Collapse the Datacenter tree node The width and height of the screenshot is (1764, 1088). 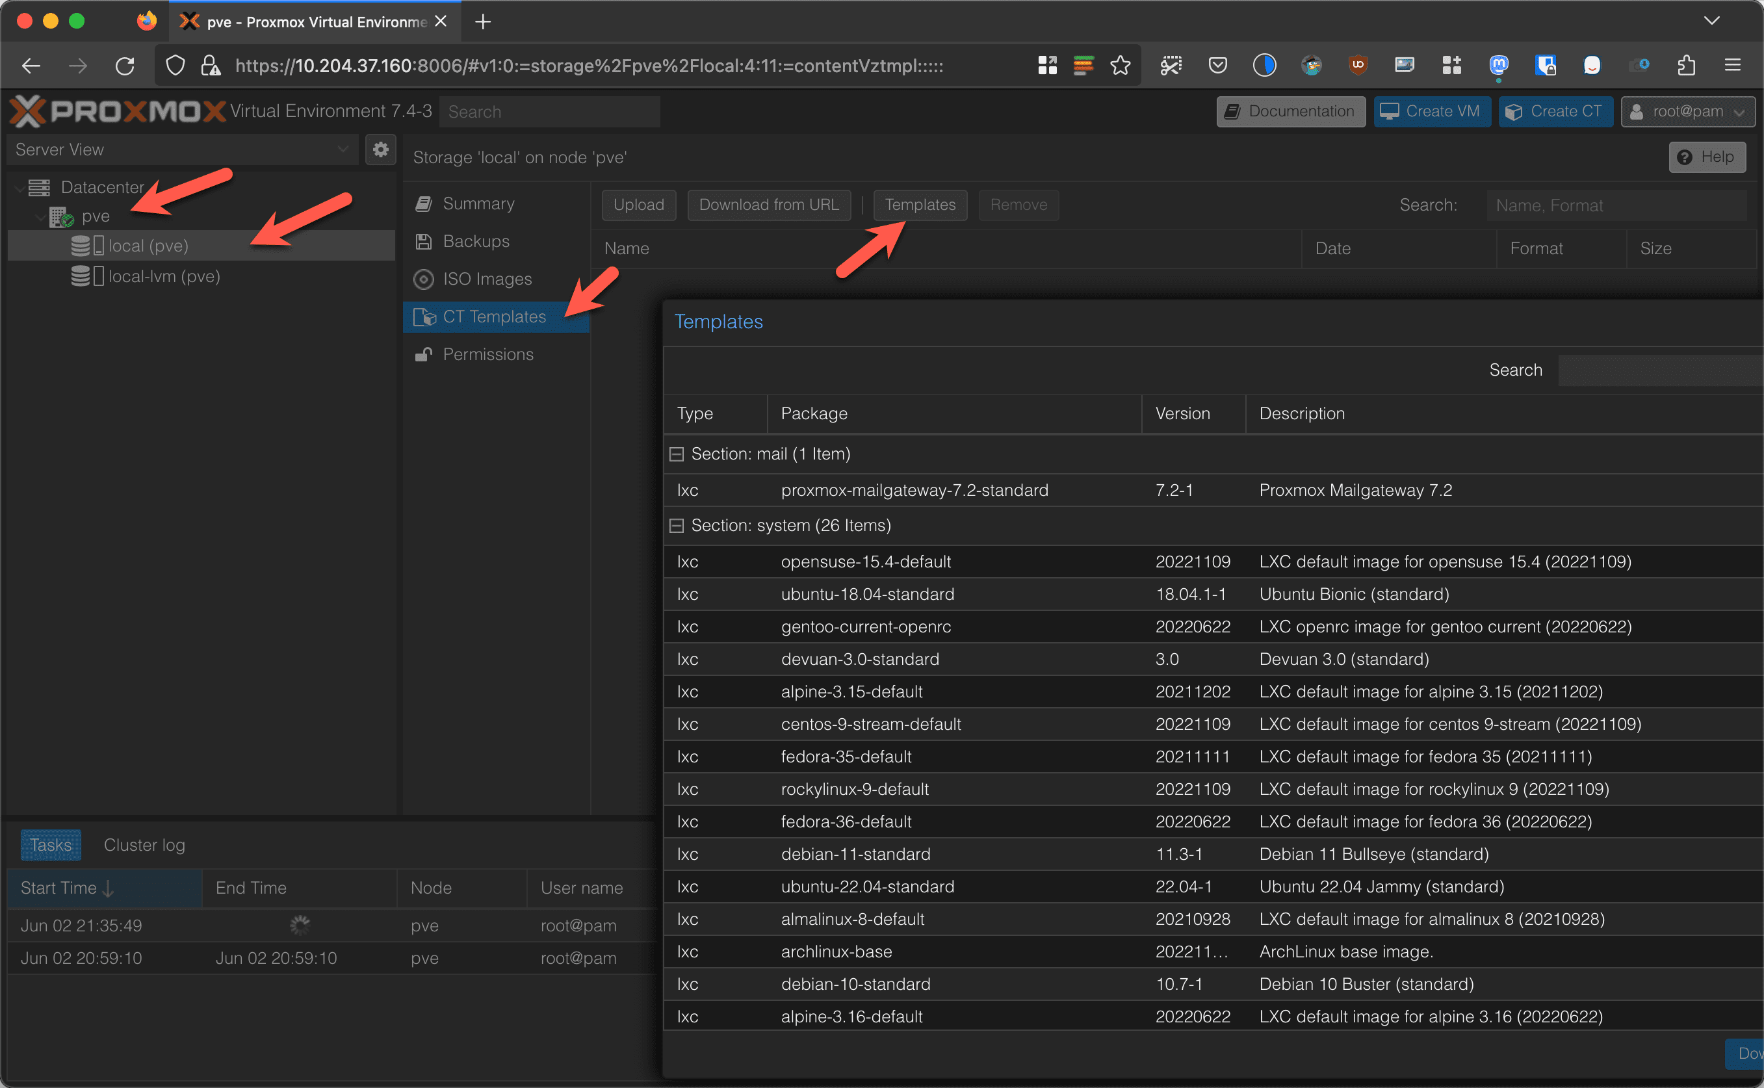pyautogui.click(x=19, y=188)
